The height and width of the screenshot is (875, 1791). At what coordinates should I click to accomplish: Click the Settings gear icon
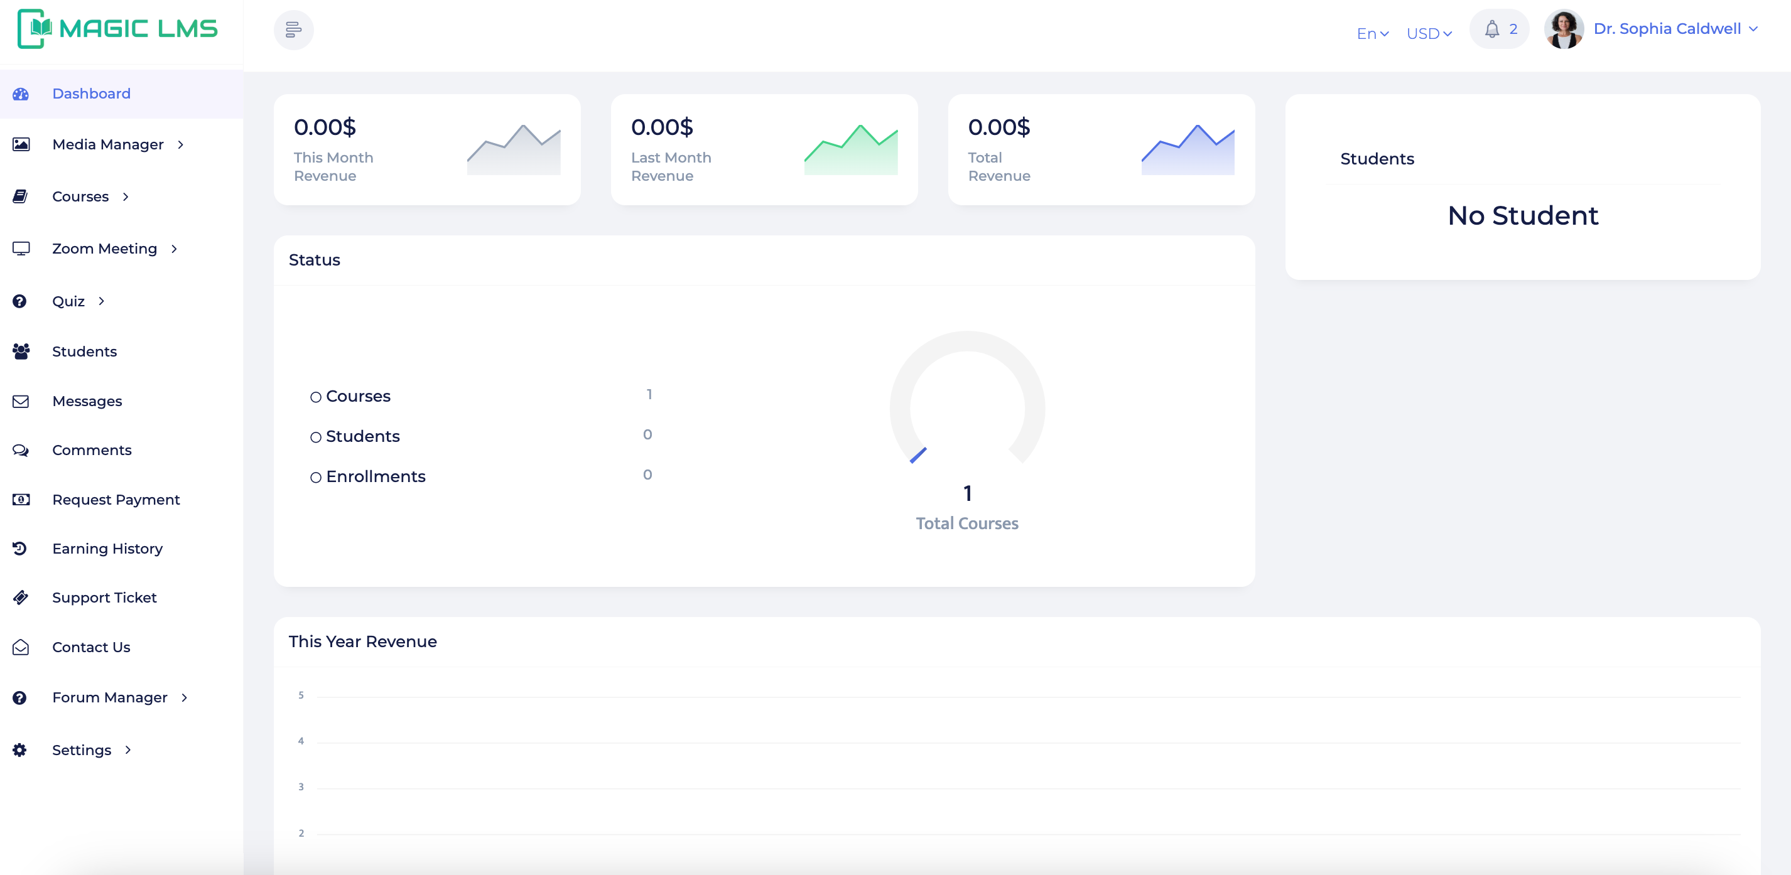click(x=19, y=750)
